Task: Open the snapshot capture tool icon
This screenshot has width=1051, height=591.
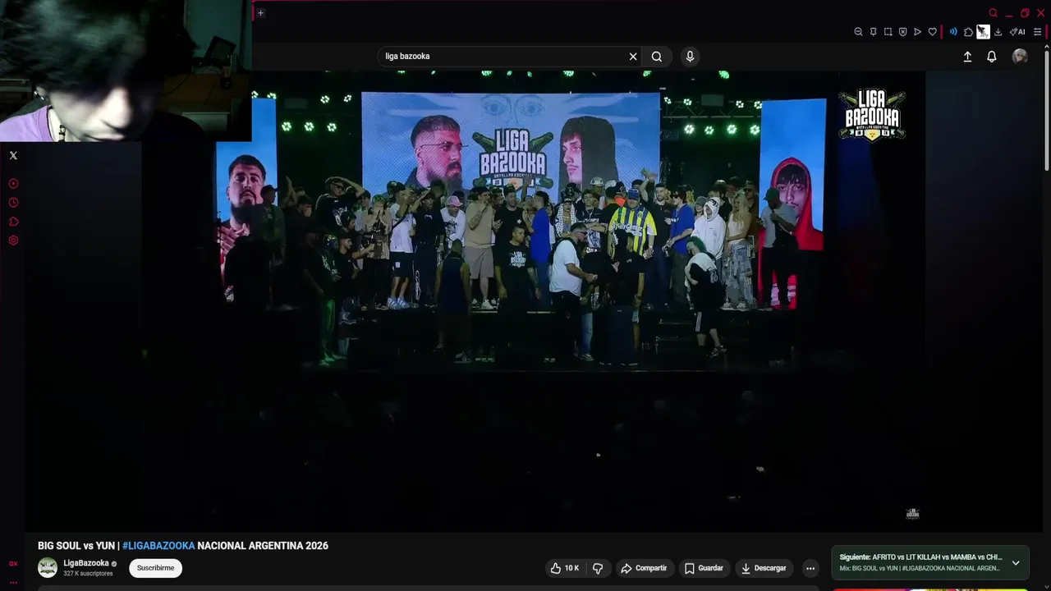Action: tap(888, 32)
